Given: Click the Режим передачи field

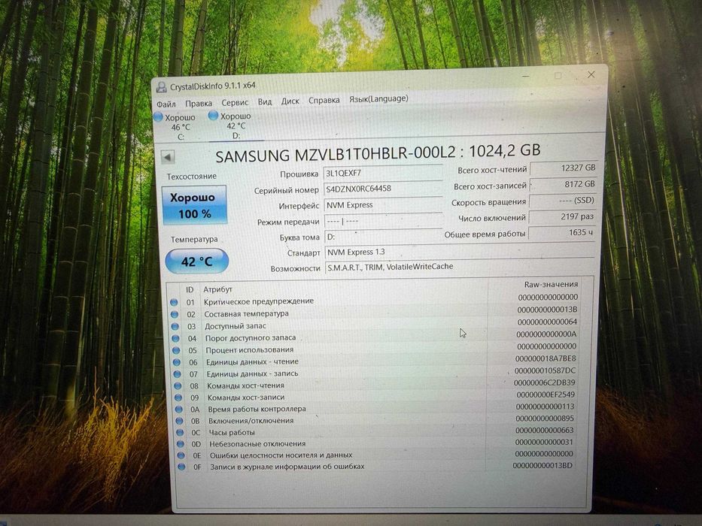Looking at the screenshot, I should point(383,221).
